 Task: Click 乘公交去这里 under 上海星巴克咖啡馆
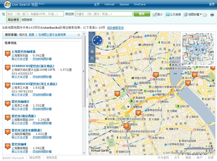pos(20,59)
